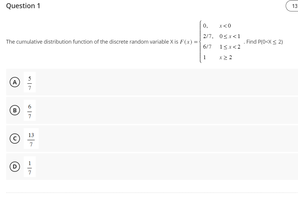
Task: Click the text Find P(0<X ≤ 2)
Action: click(x=263, y=42)
